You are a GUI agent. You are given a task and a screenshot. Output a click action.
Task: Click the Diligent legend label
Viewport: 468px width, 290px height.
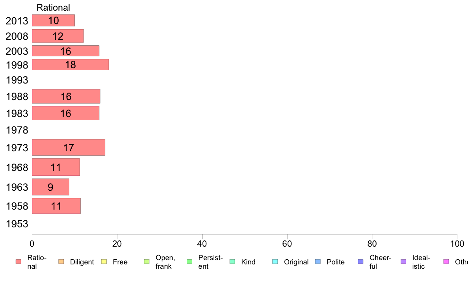coord(82,262)
